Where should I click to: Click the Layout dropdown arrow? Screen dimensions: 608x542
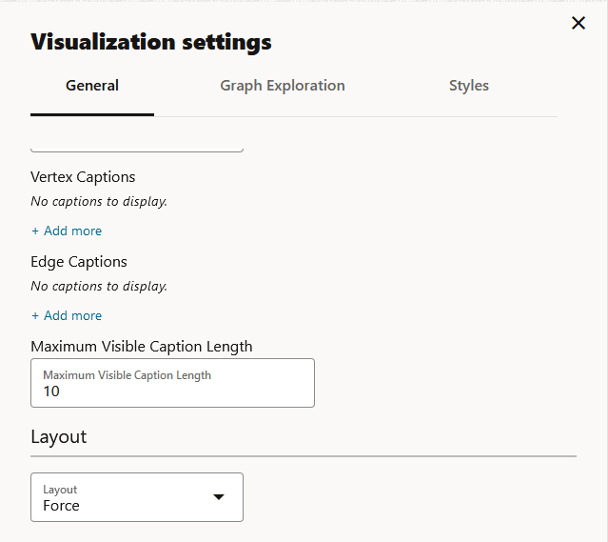(x=218, y=497)
